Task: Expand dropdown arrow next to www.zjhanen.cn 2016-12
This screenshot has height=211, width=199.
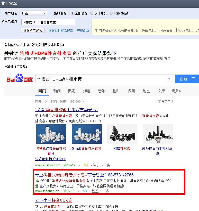Action: (78, 191)
